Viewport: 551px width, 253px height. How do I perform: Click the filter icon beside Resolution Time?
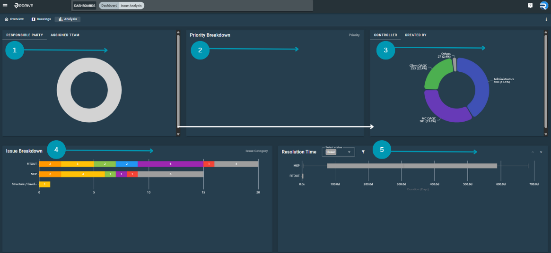363,152
